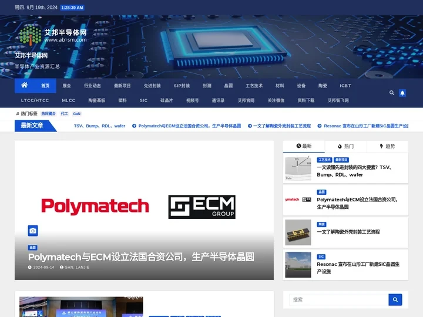The image size is (423, 317).
Task: Click 工艺技术 tag in sidebar list
Action: tap(324, 160)
